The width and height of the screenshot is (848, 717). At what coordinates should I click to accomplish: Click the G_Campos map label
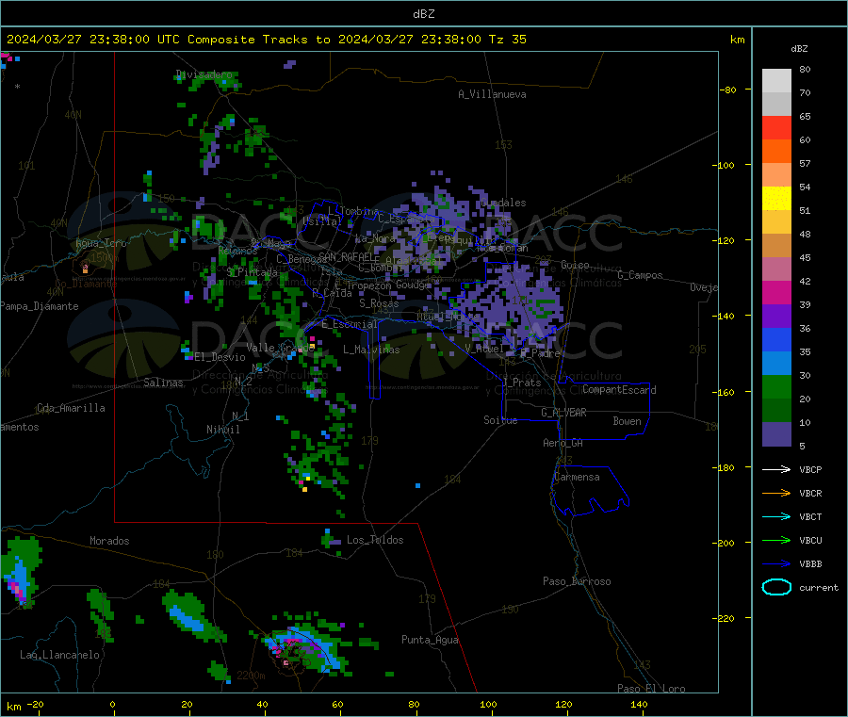[640, 275]
